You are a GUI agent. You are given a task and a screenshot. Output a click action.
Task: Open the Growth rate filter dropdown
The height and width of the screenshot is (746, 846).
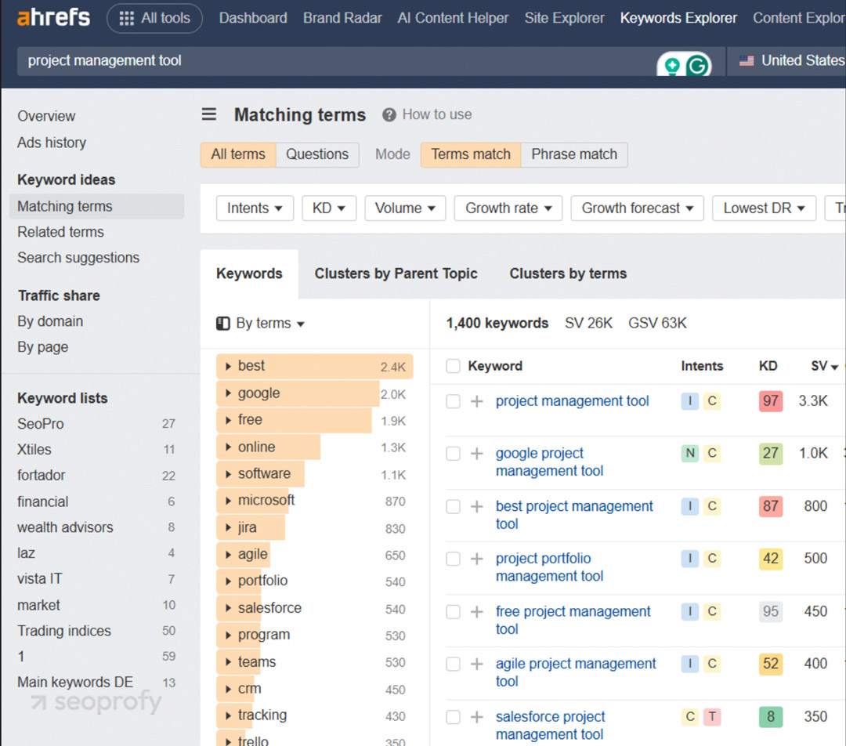click(x=508, y=208)
